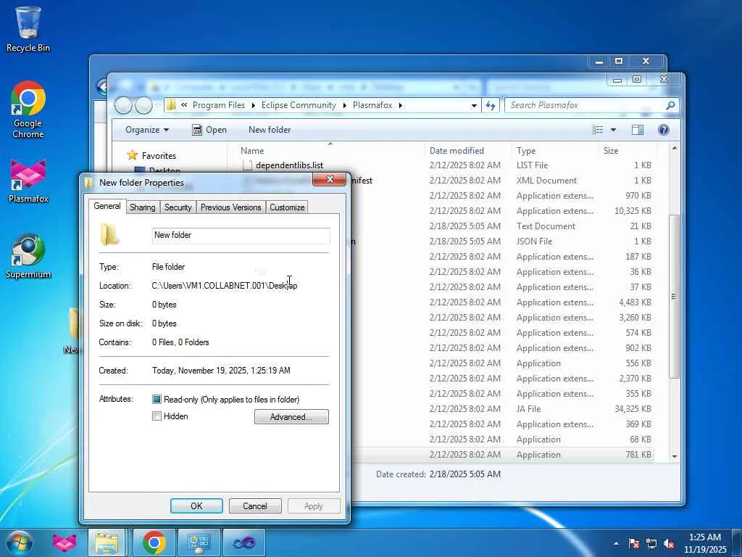Change the Explorer view mode icon
This screenshot has width=742, height=557.
tap(598, 130)
